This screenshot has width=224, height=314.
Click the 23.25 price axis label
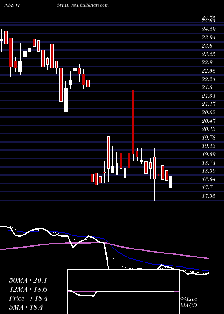pyautogui.click(x=208, y=54)
